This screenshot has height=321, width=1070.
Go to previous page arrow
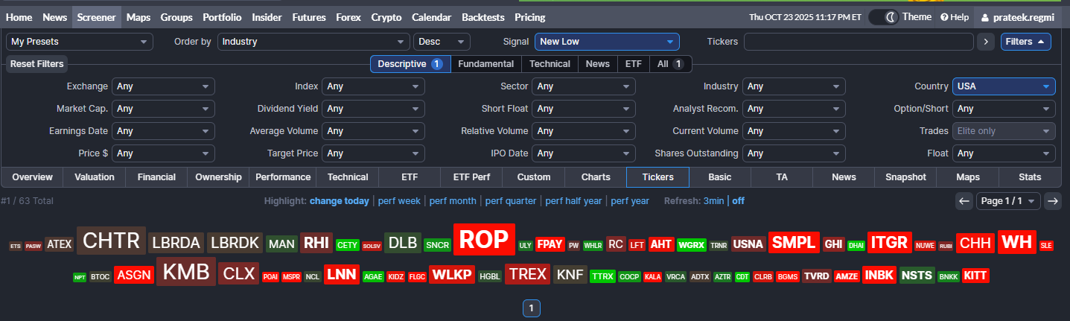tap(964, 201)
